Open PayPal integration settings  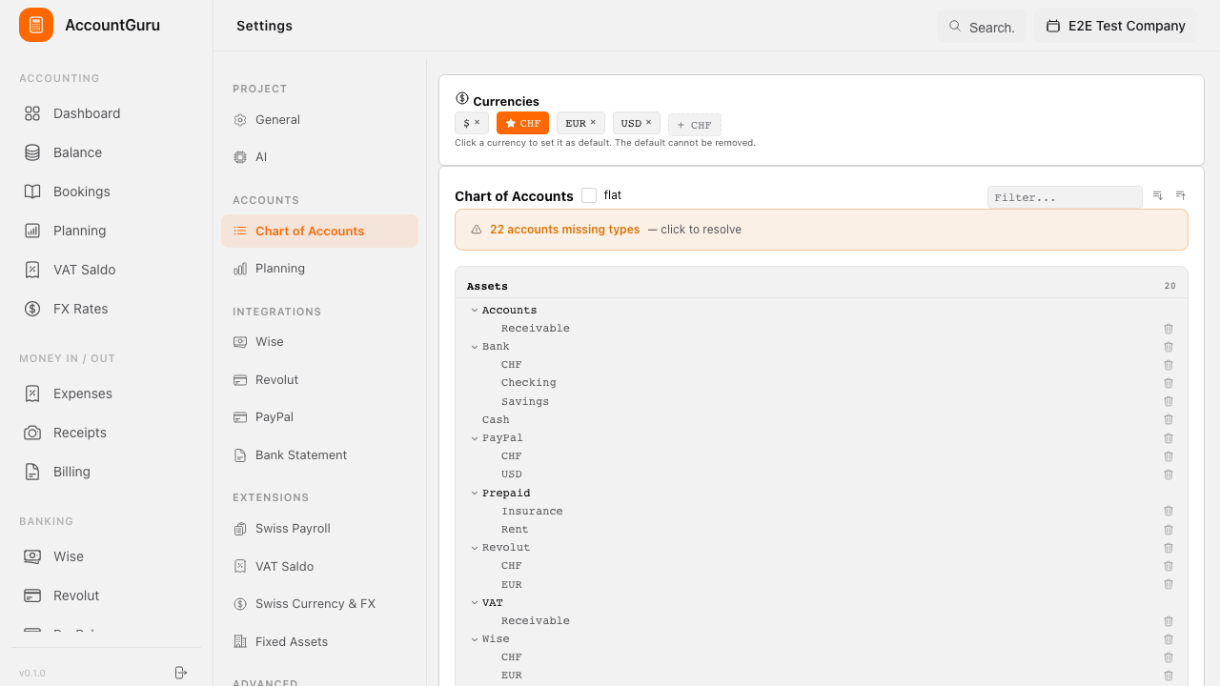coord(319,417)
